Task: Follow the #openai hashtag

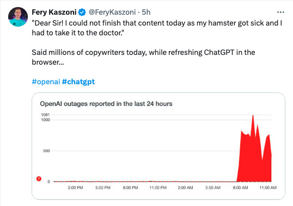Action: click(46, 82)
